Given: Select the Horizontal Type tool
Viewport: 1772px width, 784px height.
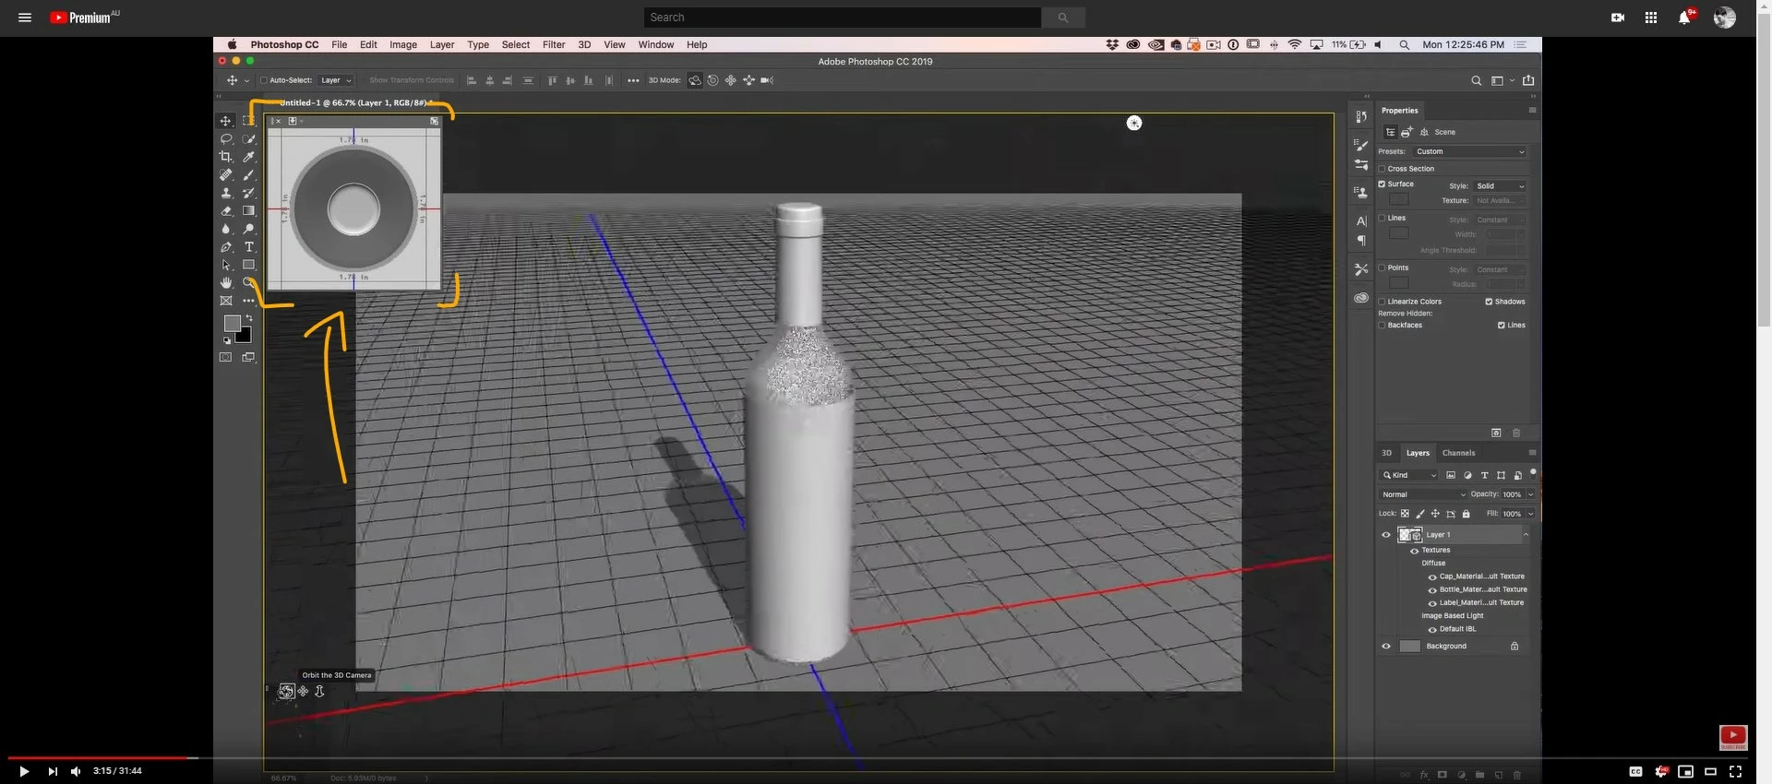Looking at the screenshot, I should [x=248, y=247].
